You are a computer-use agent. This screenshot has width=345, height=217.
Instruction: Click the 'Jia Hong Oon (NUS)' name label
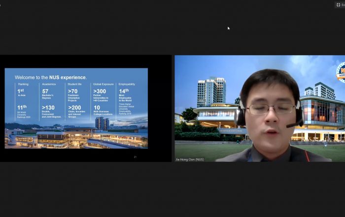pos(190,159)
